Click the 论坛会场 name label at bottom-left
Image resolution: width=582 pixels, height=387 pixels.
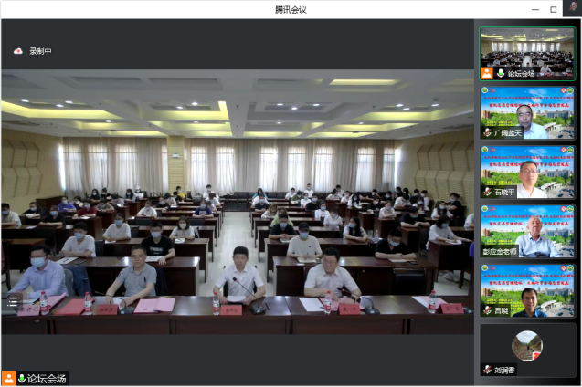click(47, 378)
